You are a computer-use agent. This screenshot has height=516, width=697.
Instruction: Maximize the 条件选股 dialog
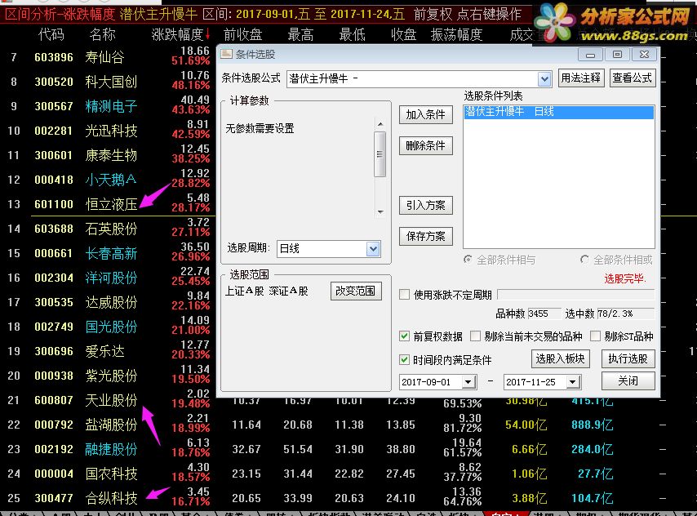[617, 55]
